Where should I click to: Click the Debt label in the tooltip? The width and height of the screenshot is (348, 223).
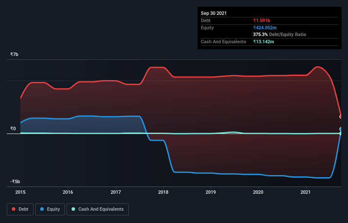click(206, 20)
